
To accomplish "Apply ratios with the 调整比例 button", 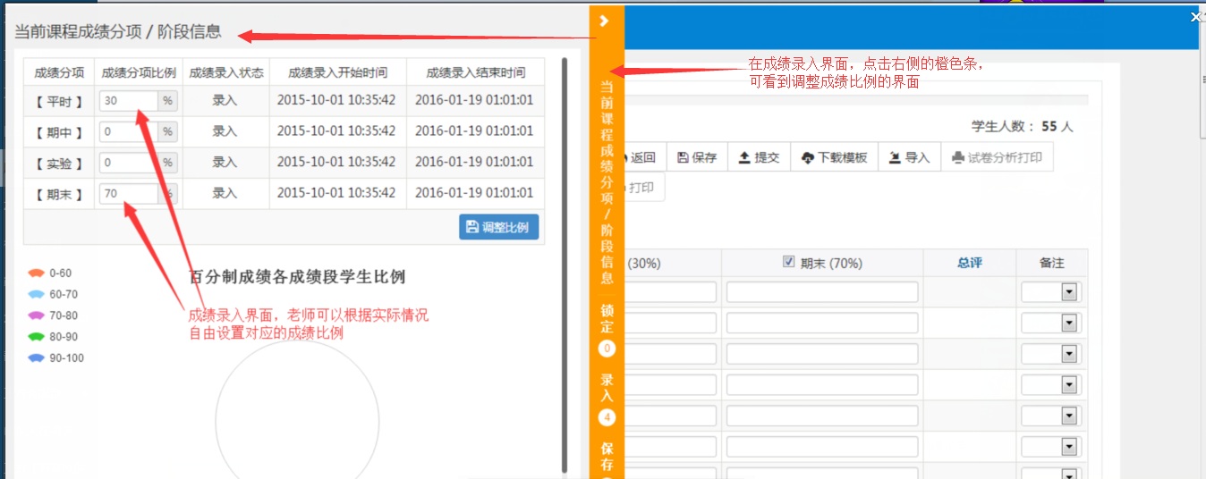I will 499,227.
